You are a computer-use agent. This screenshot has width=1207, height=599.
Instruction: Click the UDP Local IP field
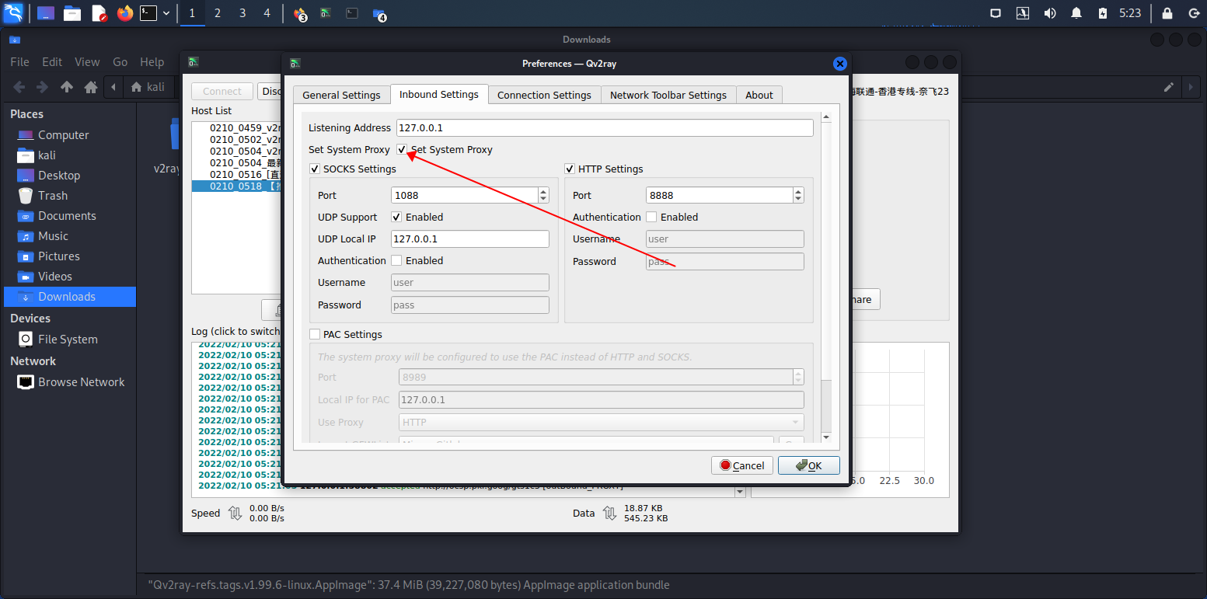[470, 239]
